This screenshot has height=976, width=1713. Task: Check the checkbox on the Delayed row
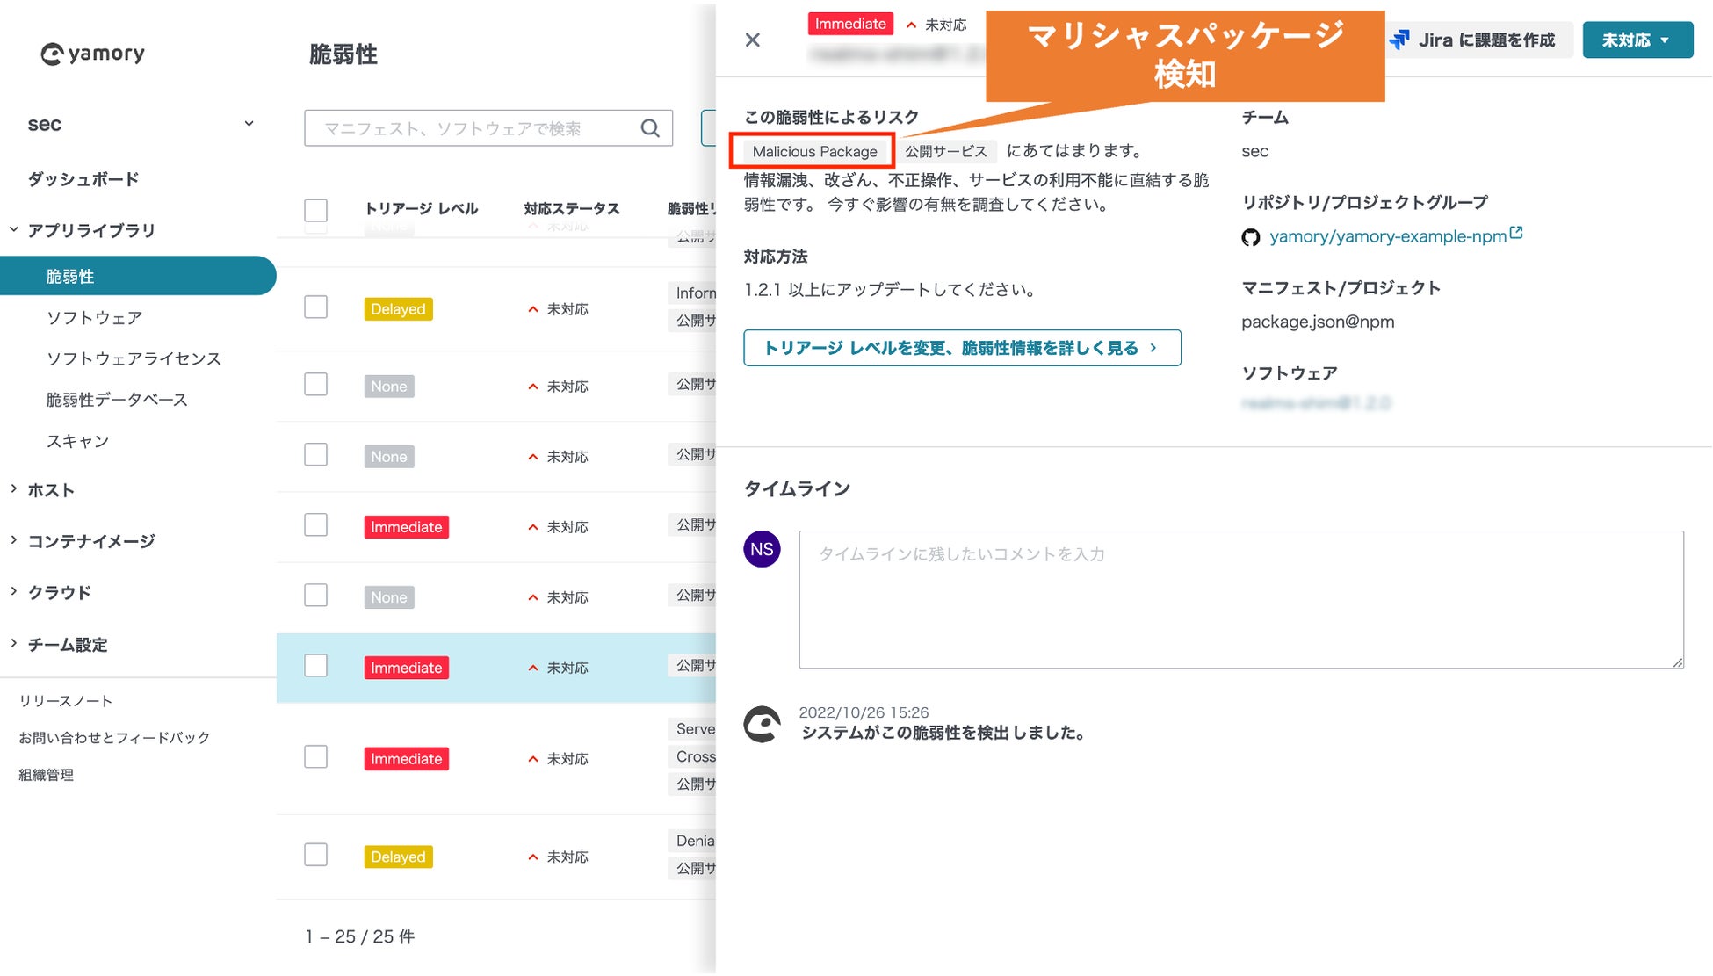(315, 307)
